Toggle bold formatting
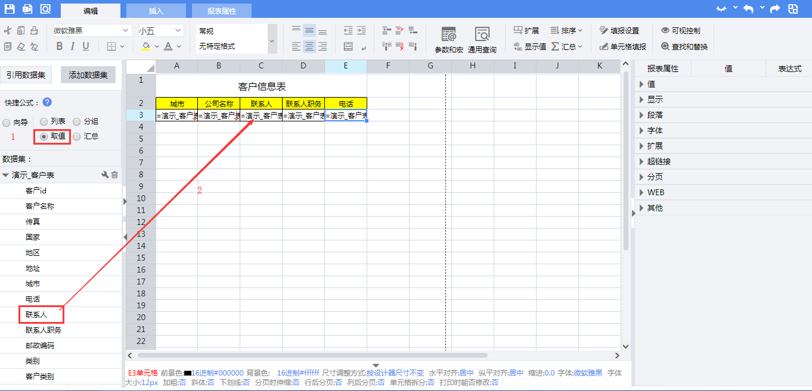812x391 pixels. click(x=59, y=46)
